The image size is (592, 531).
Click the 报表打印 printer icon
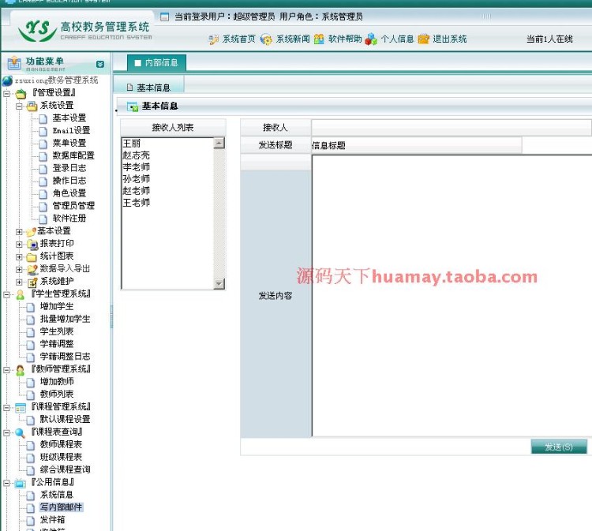[x=32, y=245]
